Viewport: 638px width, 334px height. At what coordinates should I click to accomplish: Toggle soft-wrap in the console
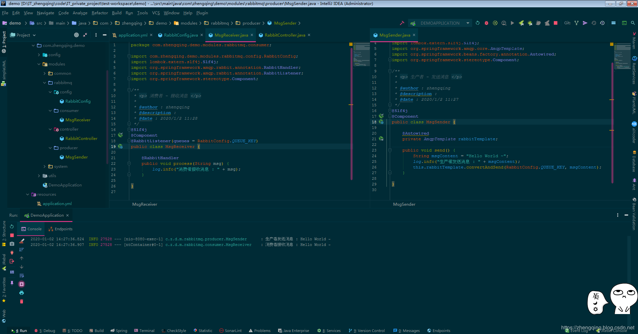(x=22, y=276)
